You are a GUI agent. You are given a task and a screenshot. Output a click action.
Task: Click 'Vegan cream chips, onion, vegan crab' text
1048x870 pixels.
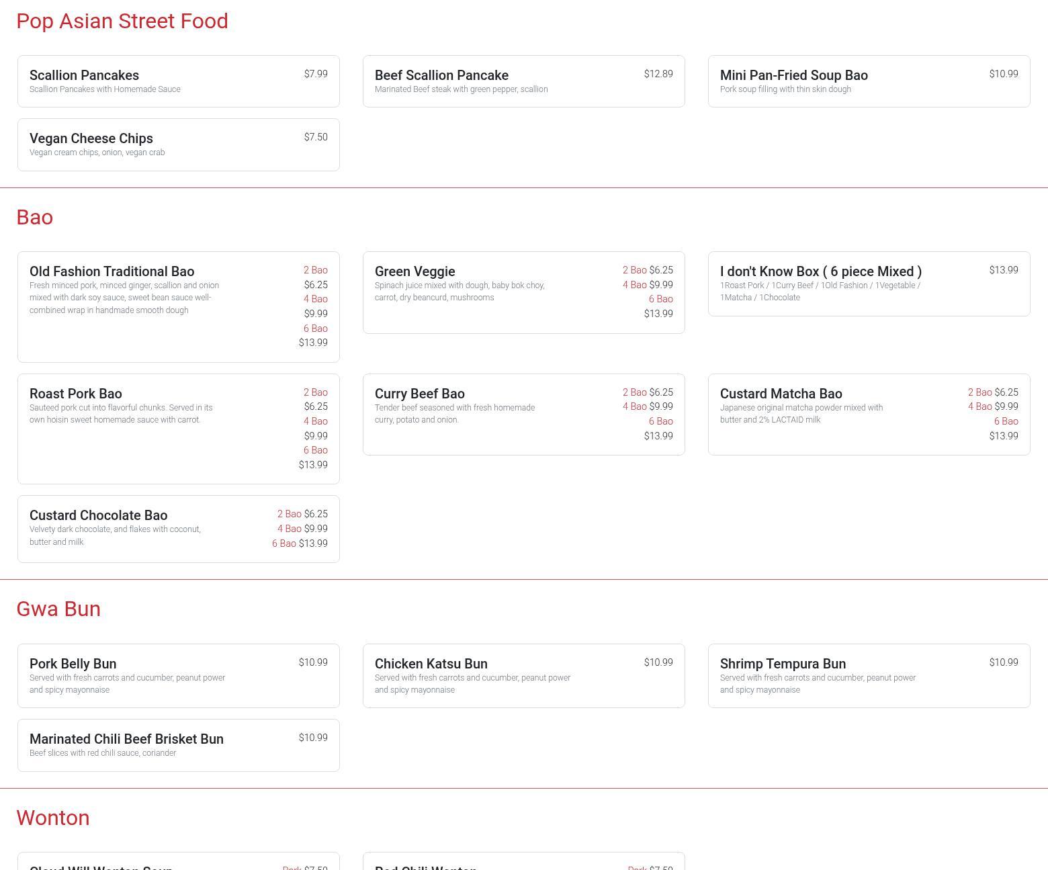[97, 153]
